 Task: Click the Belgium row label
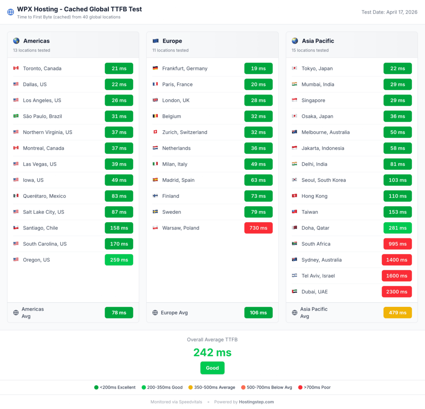tap(171, 116)
